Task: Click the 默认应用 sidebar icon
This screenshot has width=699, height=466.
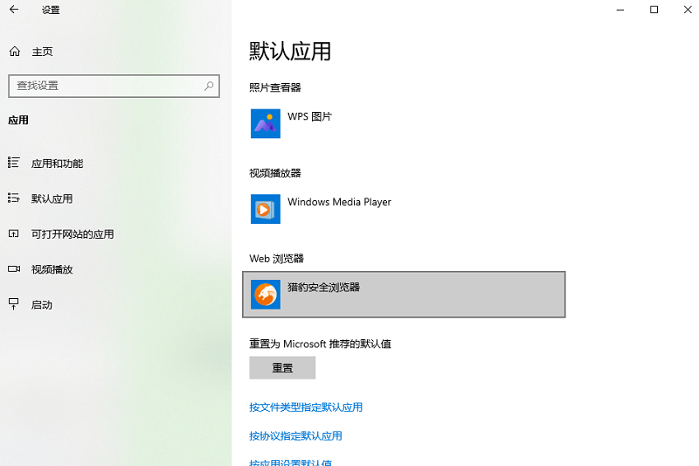Action: tap(14, 198)
